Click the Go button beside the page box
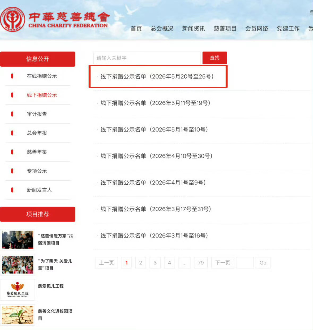This screenshot has height=330, width=313. click(x=263, y=263)
